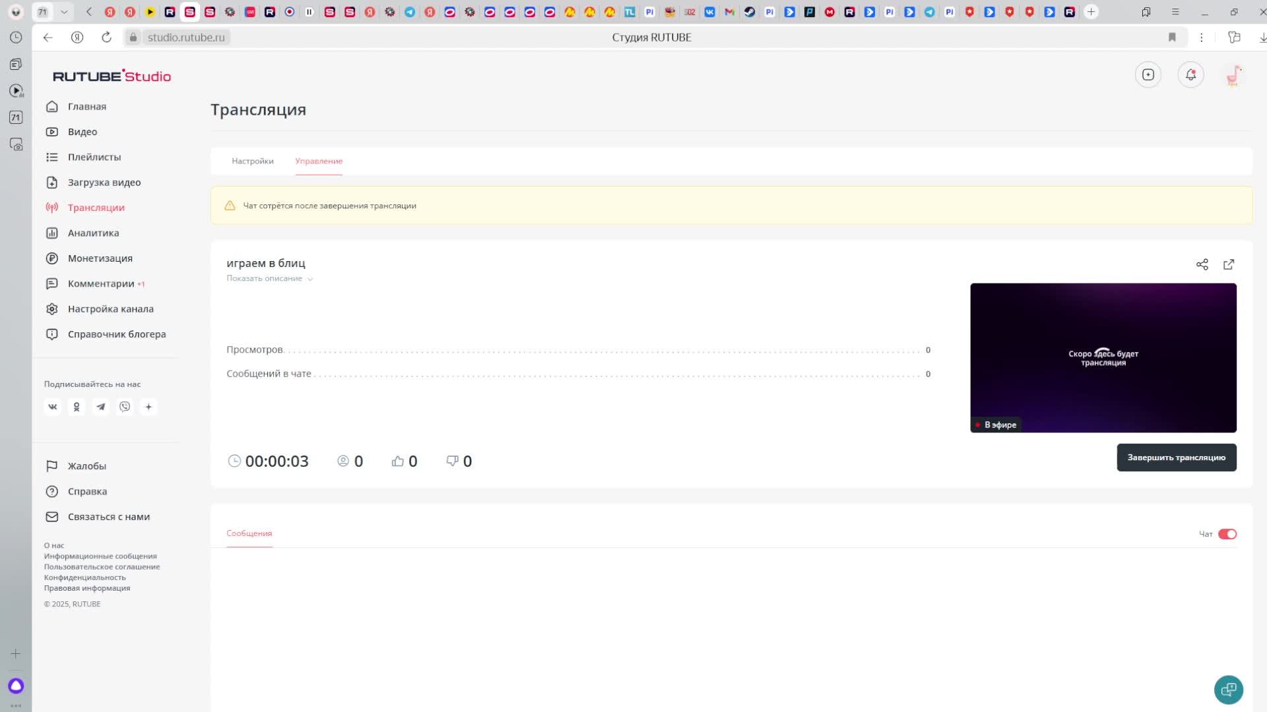Open the Главная home icon
Screen dimensions: 1267x712
click(x=52, y=106)
